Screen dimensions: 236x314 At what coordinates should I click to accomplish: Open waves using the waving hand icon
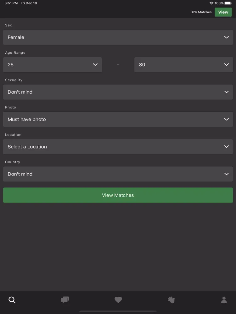pyautogui.click(x=171, y=300)
